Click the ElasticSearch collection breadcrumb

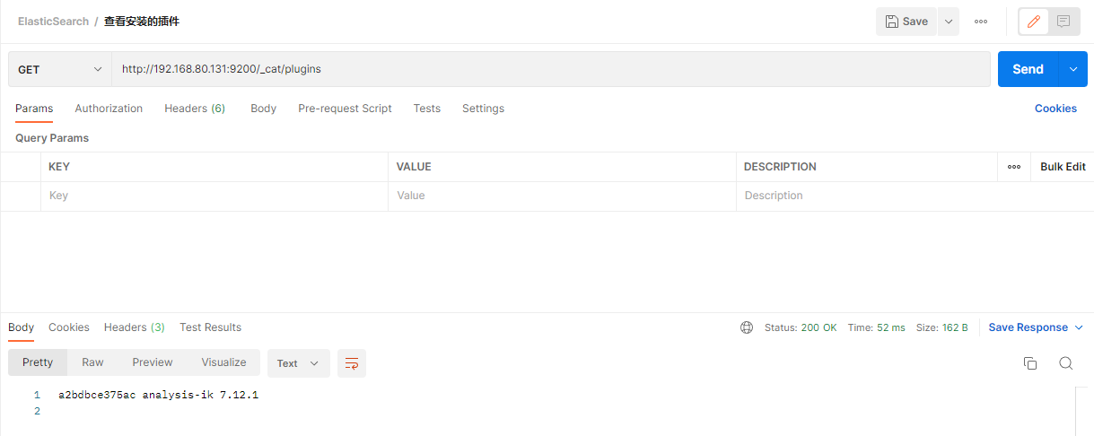pyautogui.click(x=53, y=21)
